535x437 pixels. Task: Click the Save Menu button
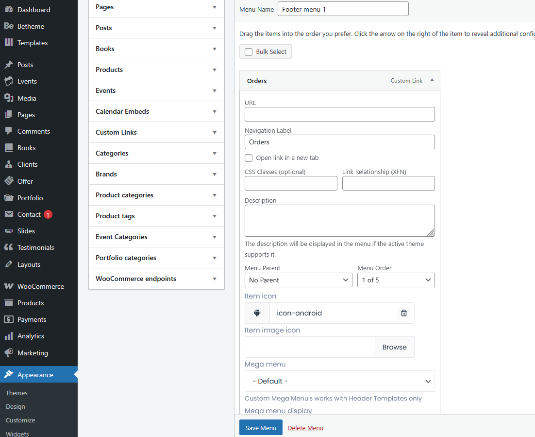(x=261, y=428)
